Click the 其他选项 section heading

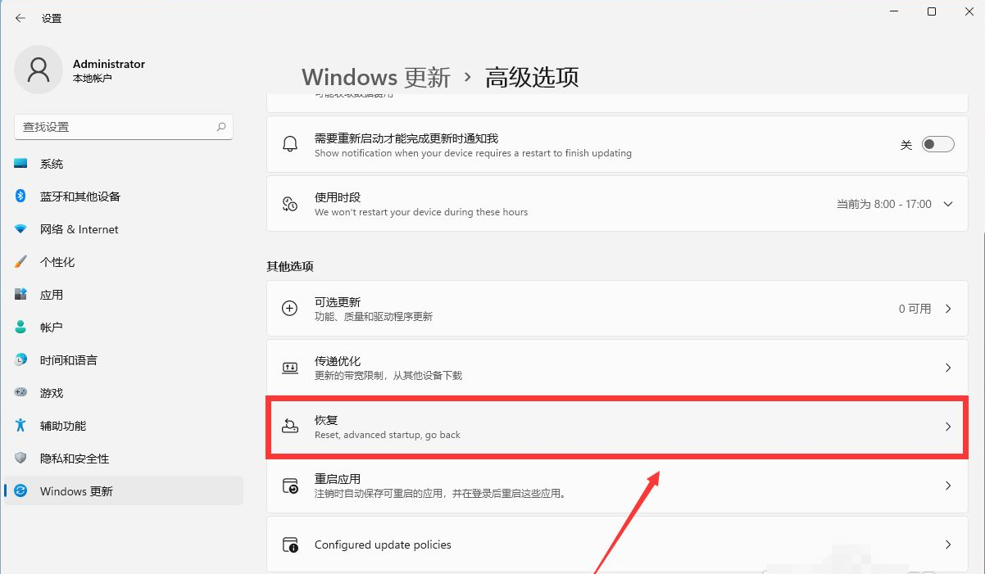click(290, 266)
